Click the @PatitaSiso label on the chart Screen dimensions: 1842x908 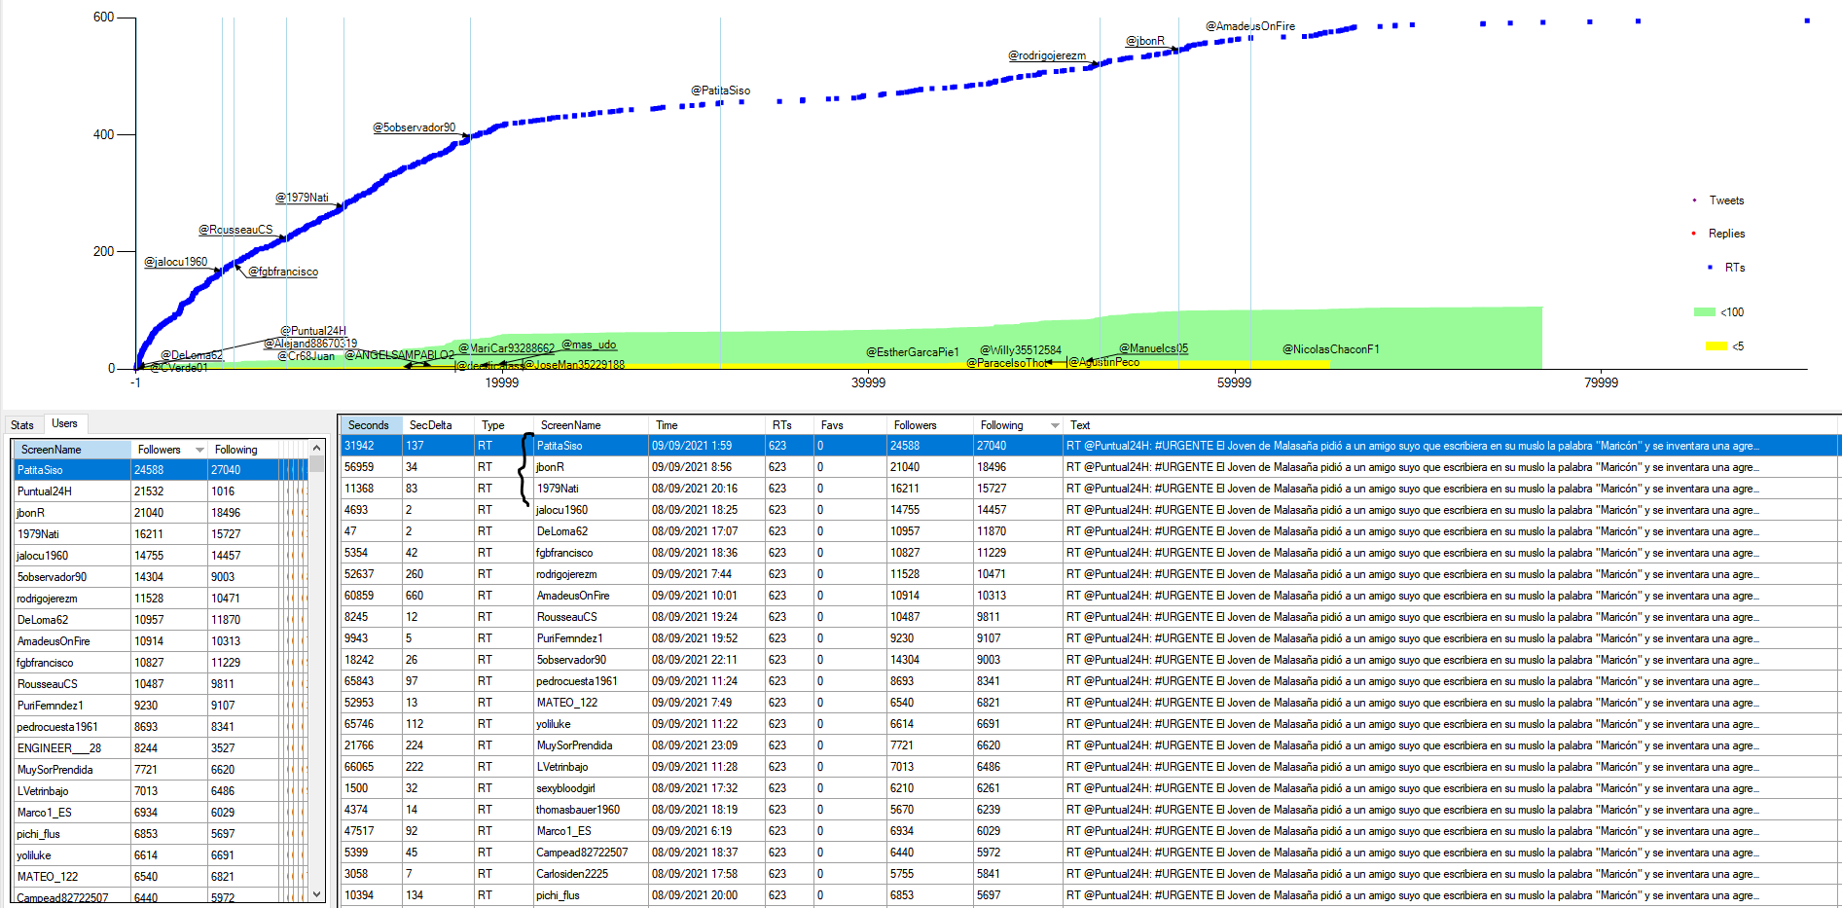[720, 91]
